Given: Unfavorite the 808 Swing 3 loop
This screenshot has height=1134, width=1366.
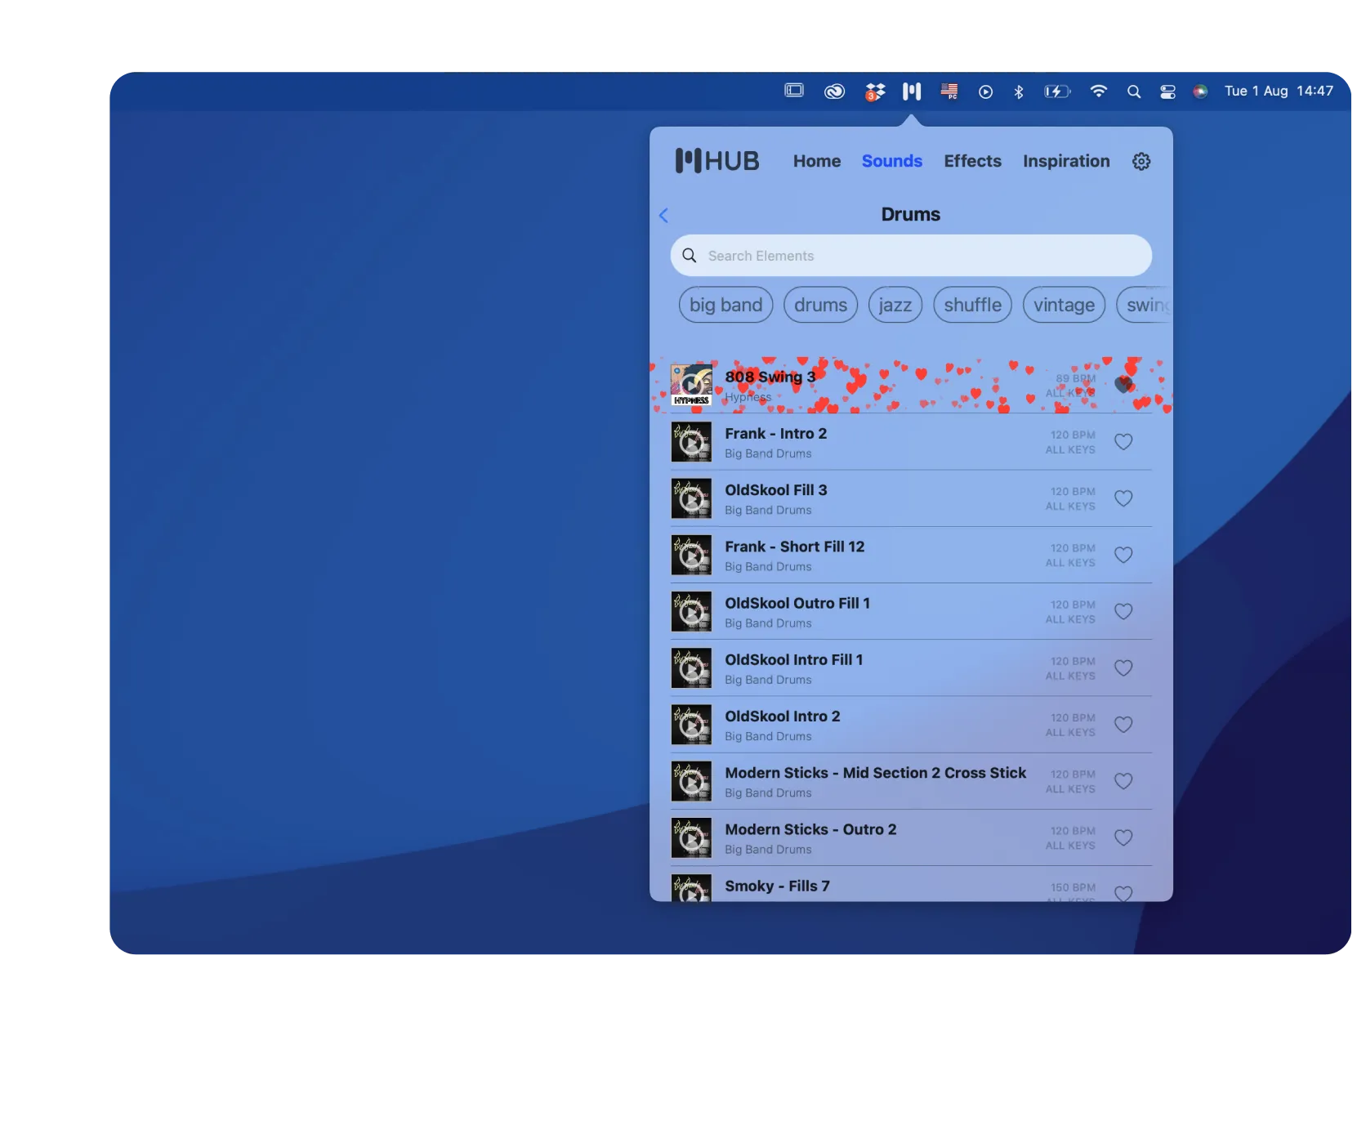Looking at the screenshot, I should [x=1123, y=384].
